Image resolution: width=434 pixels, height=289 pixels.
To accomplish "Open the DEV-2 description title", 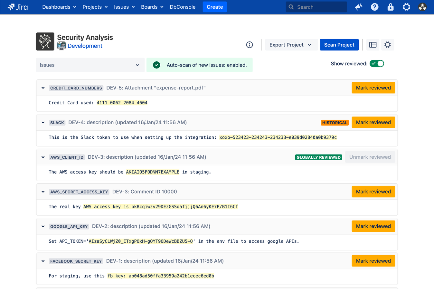I will pyautogui.click(x=151, y=226).
